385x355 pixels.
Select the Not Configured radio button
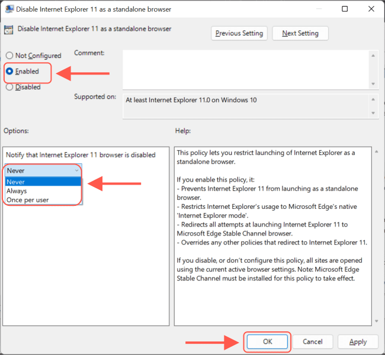(9, 56)
